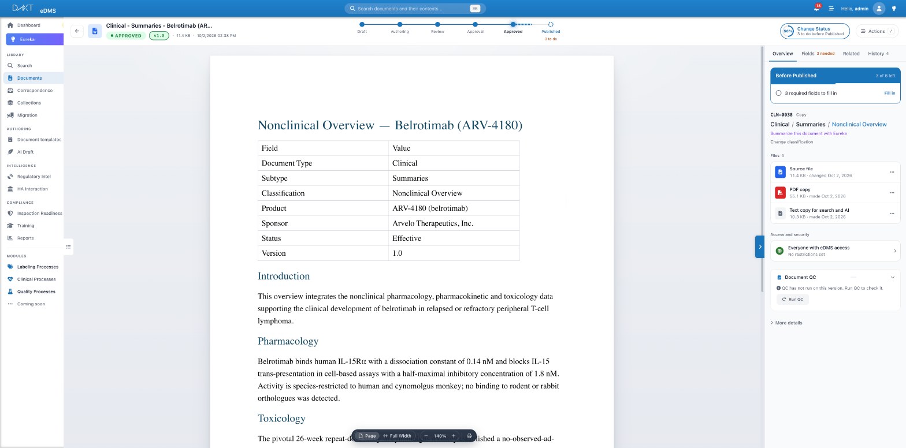Image resolution: width=906 pixels, height=448 pixels.
Task: Click the PDF copy file icon
Action: 780,193
